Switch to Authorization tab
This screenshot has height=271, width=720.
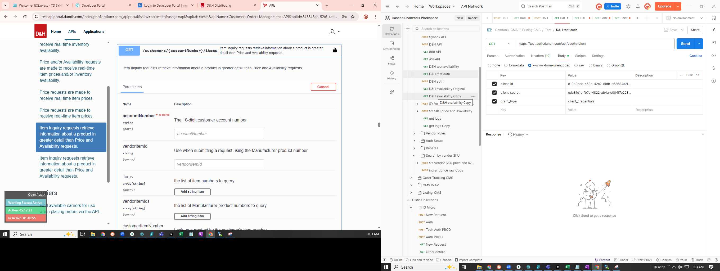click(x=514, y=56)
